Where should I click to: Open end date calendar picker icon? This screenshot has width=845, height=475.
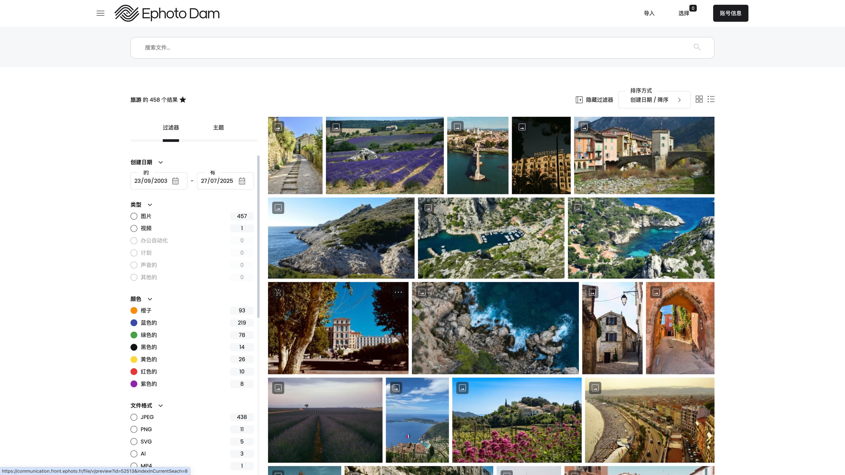(x=242, y=181)
